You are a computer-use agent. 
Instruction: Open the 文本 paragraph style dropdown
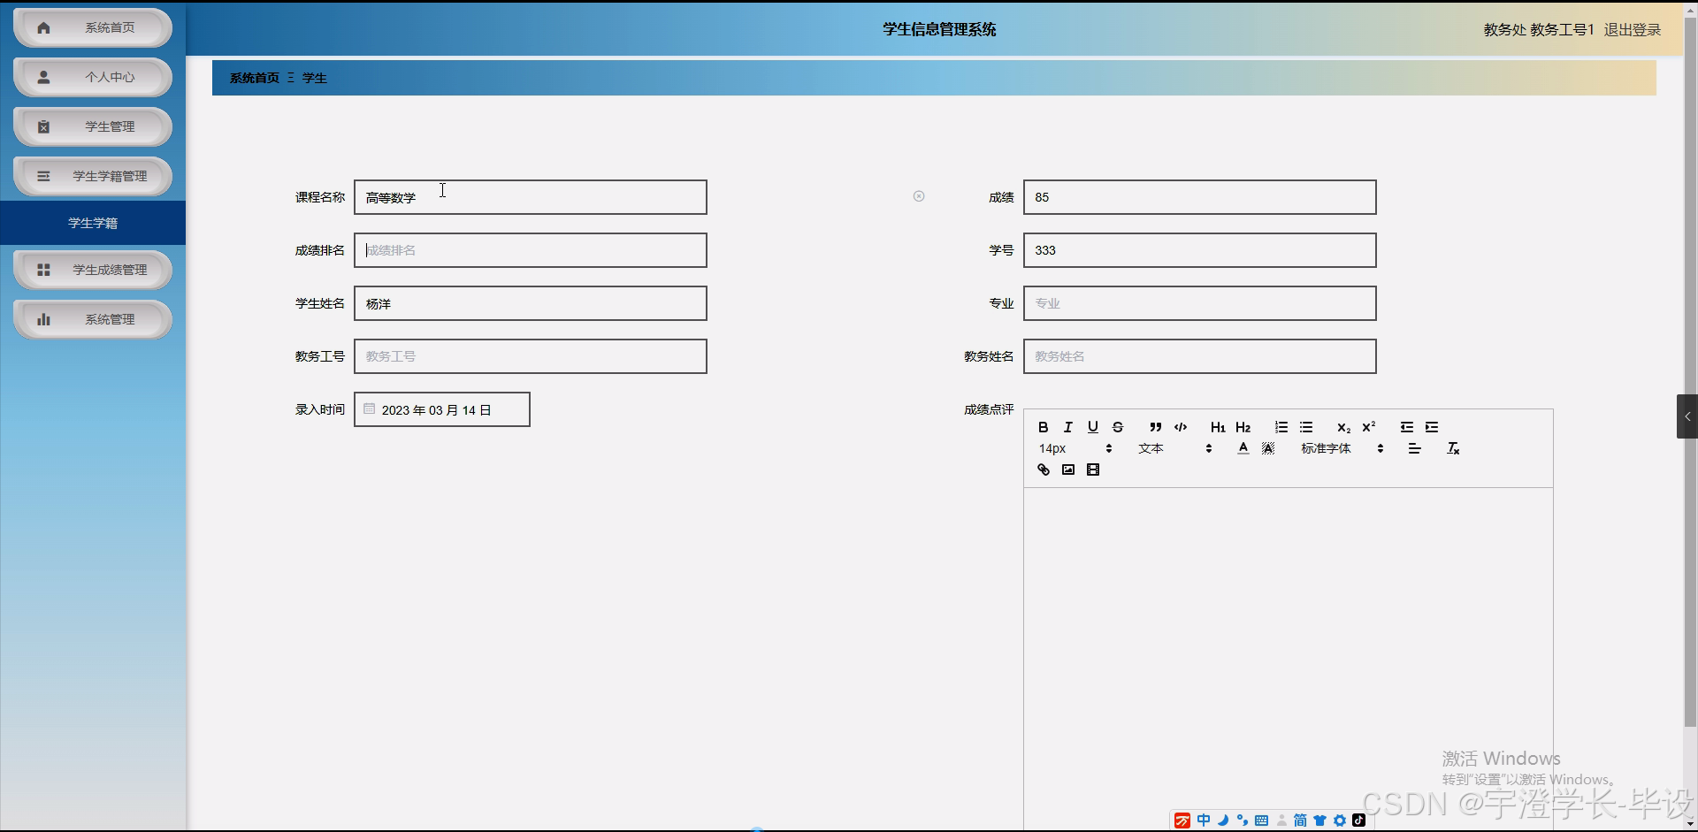pyautogui.click(x=1150, y=448)
